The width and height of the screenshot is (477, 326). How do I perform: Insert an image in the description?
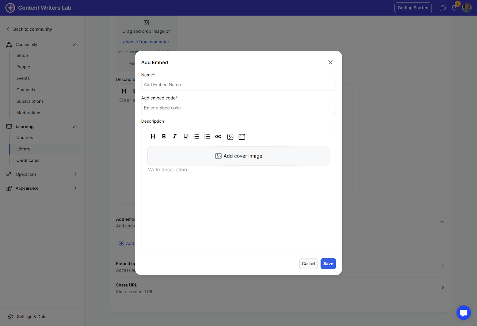(x=230, y=137)
